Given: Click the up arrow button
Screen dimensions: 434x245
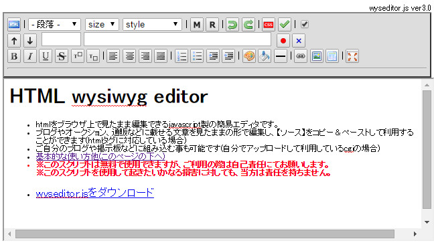Looking at the screenshot, I should click(x=14, y=41).
